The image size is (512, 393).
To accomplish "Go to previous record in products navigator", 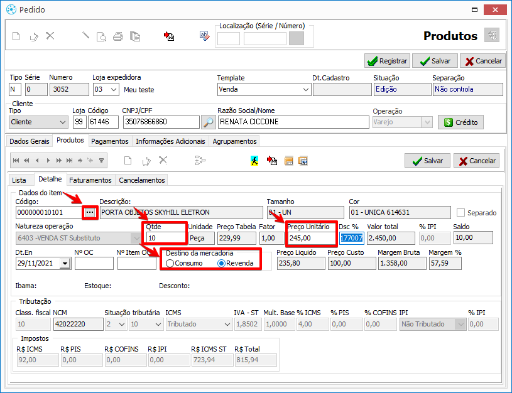I will pos(37,160).
